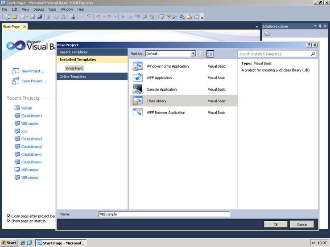330x247 pixels.
Task: Open the Edit menu
Action: tap(14, 9)
